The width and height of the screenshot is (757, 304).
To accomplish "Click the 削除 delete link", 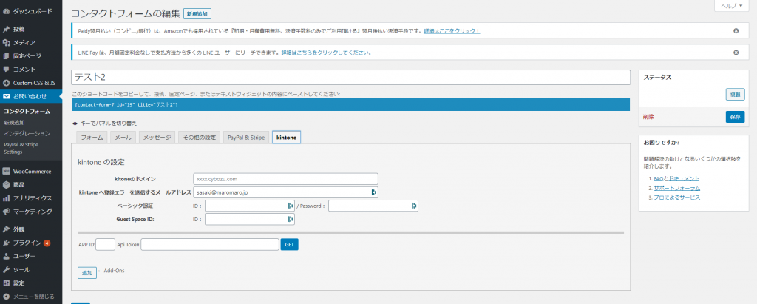I will click(x=648, y=117).
